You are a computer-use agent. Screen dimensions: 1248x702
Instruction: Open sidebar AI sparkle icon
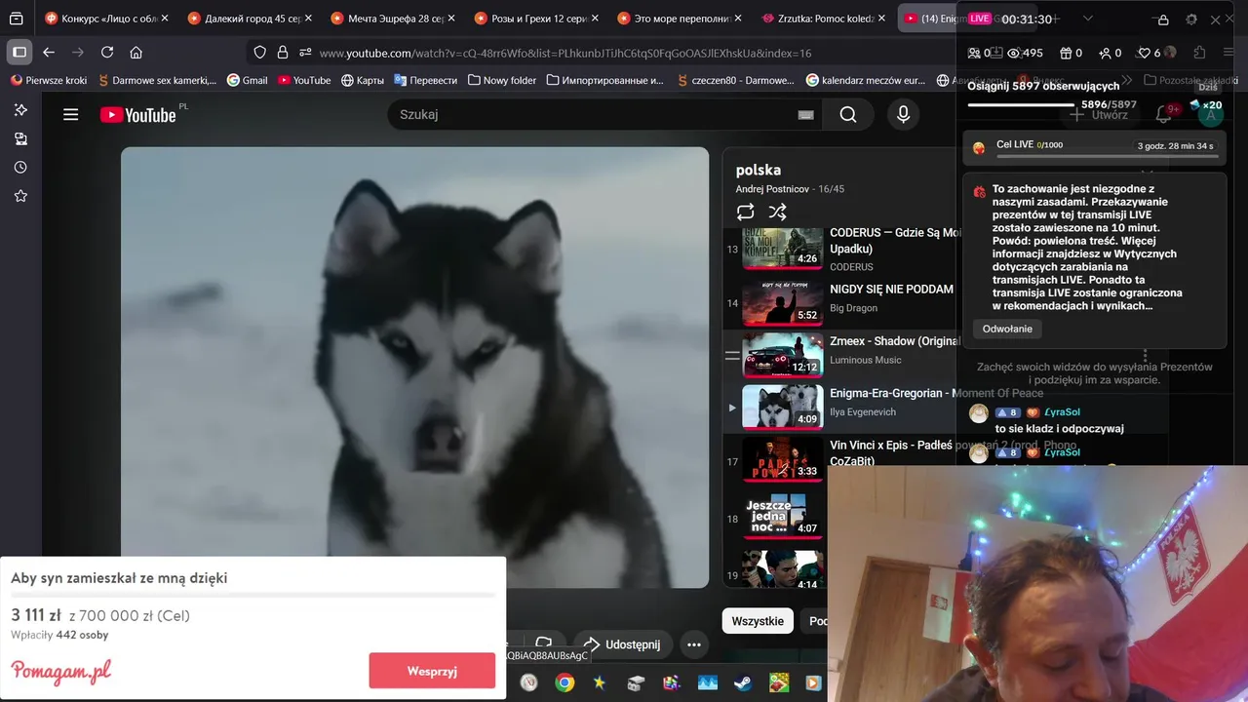click(x=20, y=110)
